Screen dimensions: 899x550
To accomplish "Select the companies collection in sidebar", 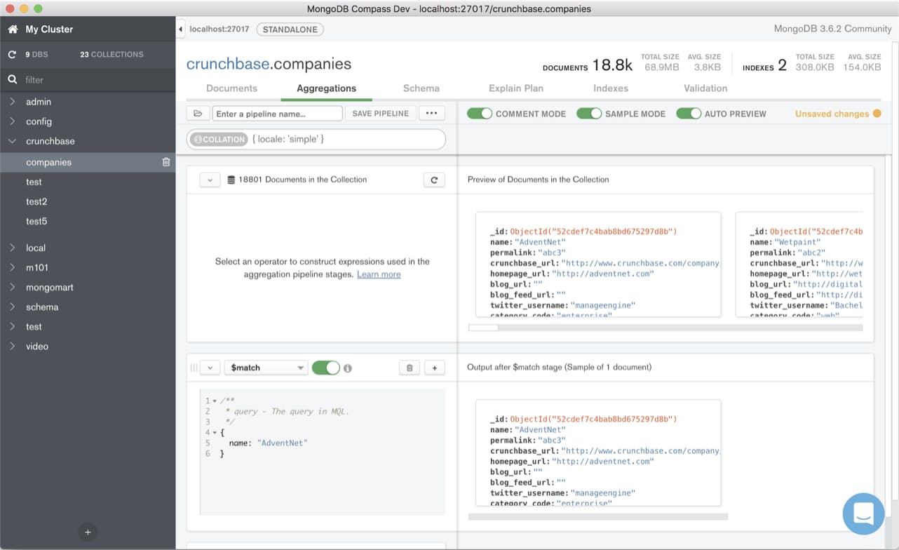I will click(x=88, y=162).
